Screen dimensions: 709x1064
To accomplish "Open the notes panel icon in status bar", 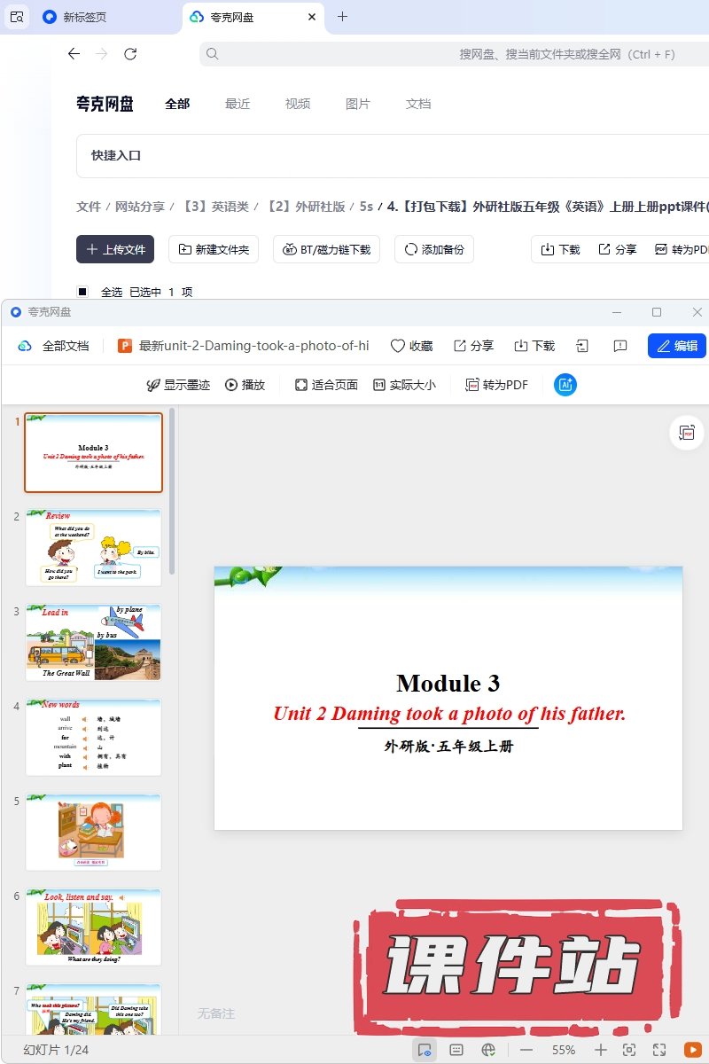I will pos(456,1050).
